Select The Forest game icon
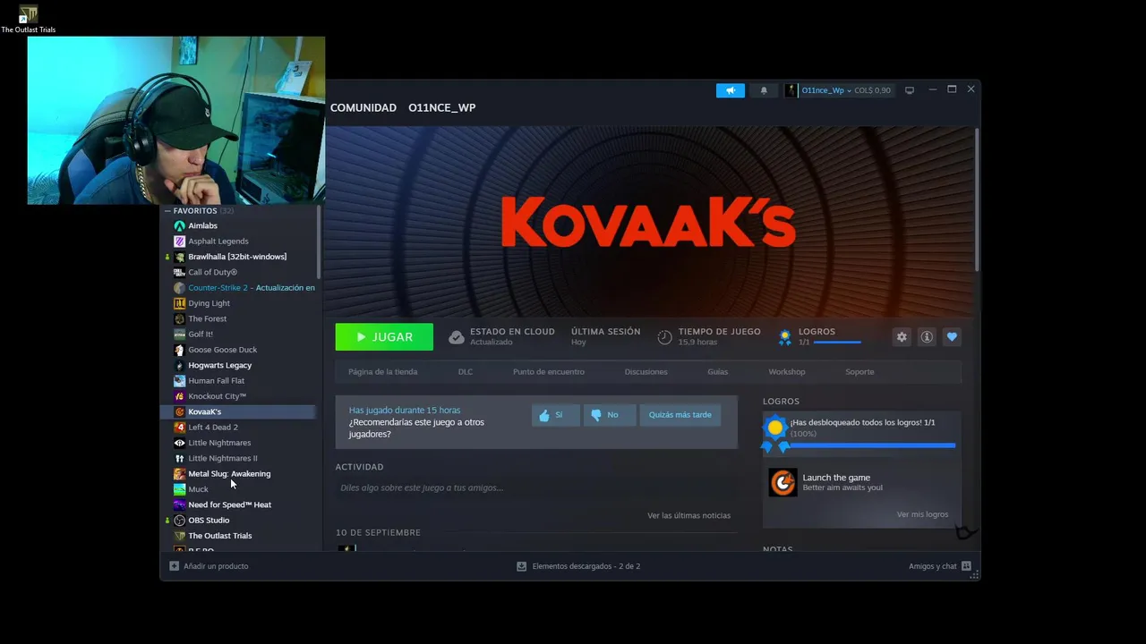Screen dimensions: 1146x644 179,319
